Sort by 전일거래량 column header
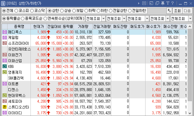The height and width of the screenshot is (116, 194). pyautogui.click(x=102, y=26)
